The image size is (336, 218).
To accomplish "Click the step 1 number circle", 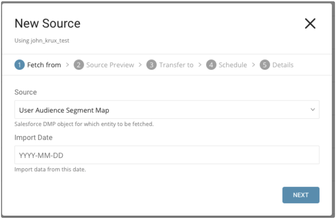I will [x=20, y=65].
